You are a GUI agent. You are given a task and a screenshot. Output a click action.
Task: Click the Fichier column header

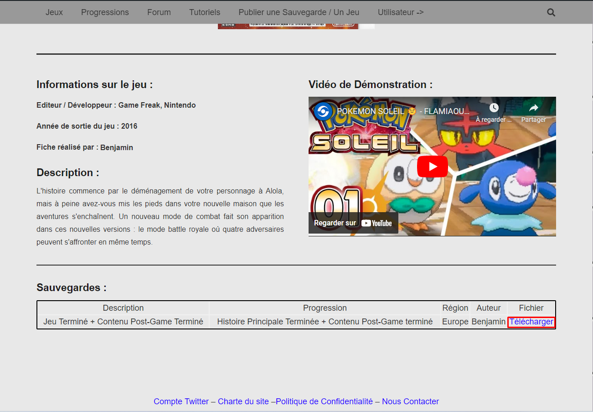click(531, 308)
